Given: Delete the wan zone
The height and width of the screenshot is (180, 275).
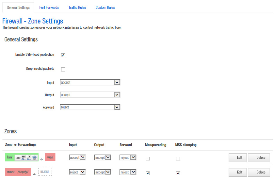Looking at the screenshot, I should point(261,172).
